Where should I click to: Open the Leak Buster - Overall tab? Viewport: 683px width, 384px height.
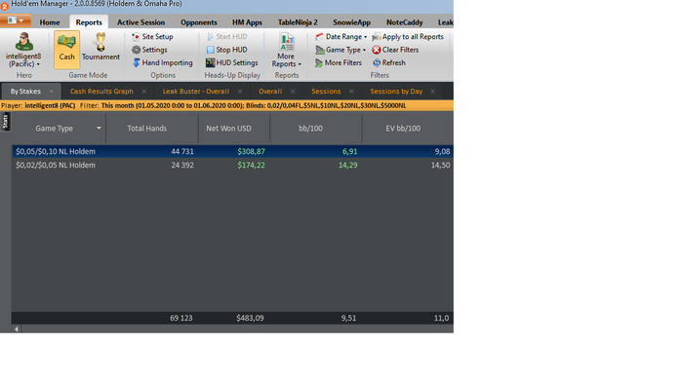(x=195, y=92)
